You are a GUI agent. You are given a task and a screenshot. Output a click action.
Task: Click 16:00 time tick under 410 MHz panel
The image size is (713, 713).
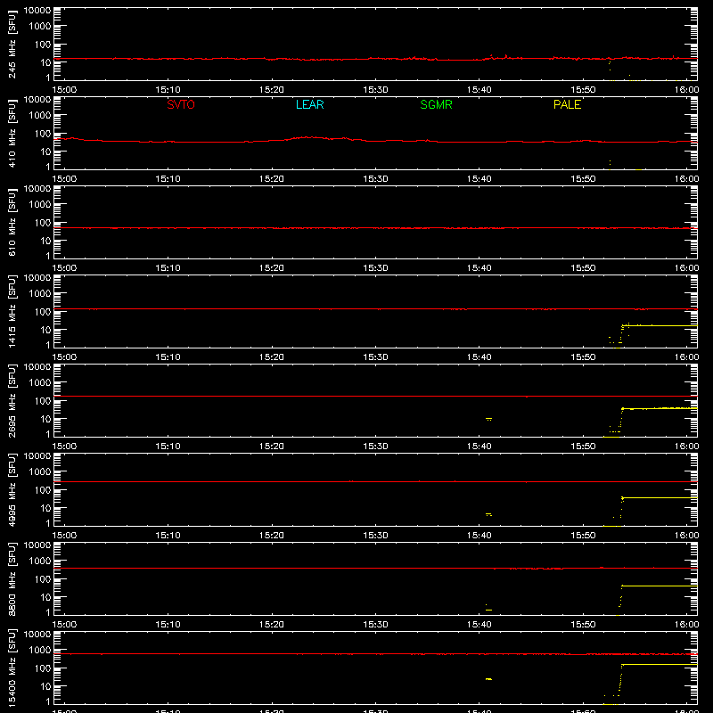[686, 179]
